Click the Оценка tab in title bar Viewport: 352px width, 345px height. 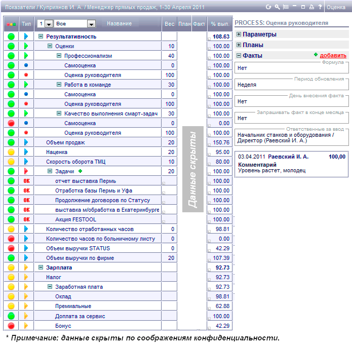point(336,7)
